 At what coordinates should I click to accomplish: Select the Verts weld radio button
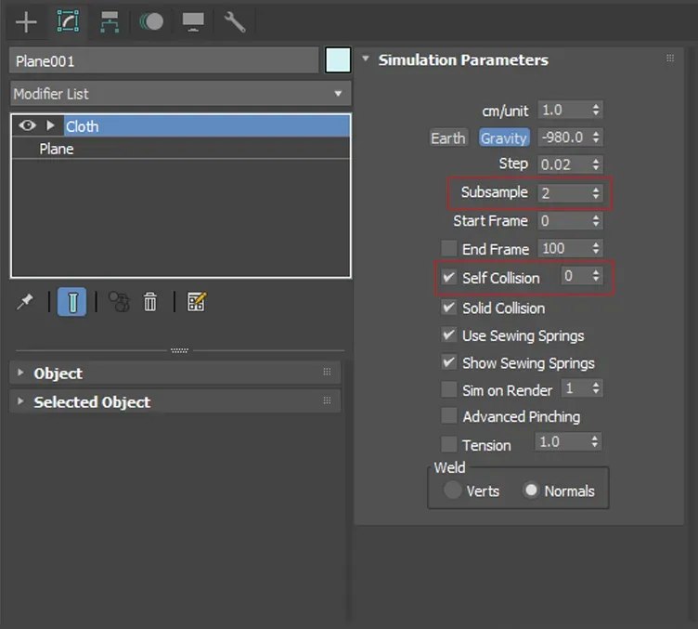pos(452,490)
